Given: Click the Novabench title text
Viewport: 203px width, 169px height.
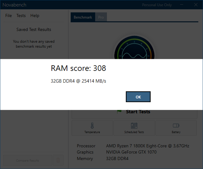Looking at the screenshot, I should (14, 5).
